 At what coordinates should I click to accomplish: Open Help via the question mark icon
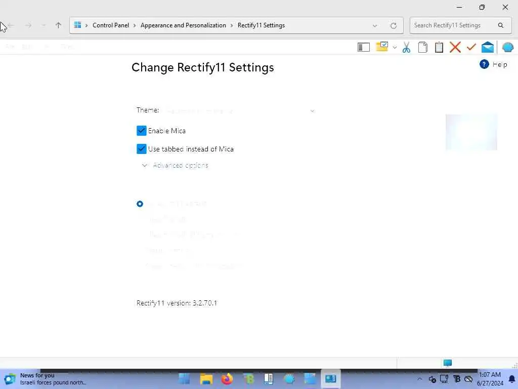pyautogui.click(x=484, y=64)
